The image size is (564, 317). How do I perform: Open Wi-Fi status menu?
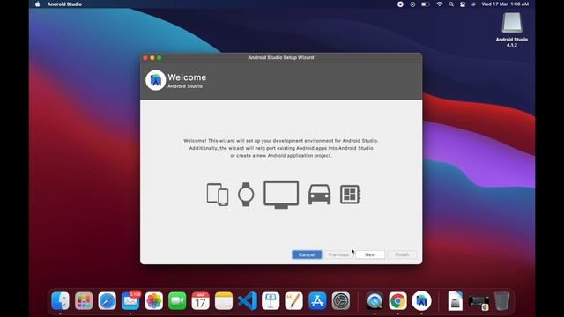pos(439,4)
